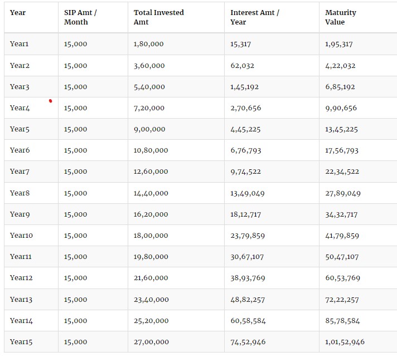Click Year5 interest amount 4,45,225

[x=245, y=129]
